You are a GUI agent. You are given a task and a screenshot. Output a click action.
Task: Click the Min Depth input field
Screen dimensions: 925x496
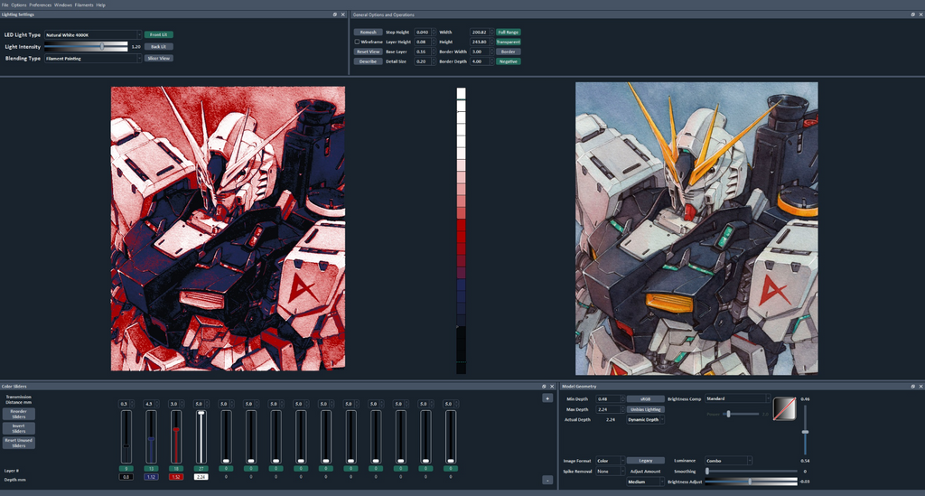(610, 399)
